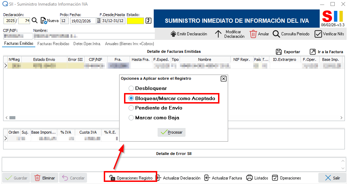Choose the Pendiente de Envío option

155,108
